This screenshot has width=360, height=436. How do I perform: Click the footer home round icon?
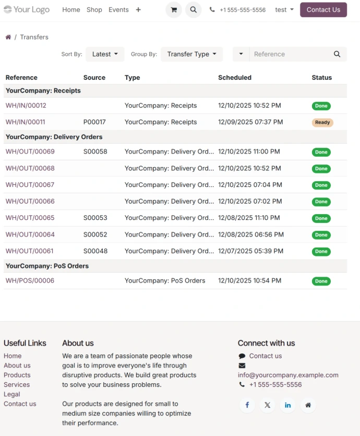tap(308, 405)
